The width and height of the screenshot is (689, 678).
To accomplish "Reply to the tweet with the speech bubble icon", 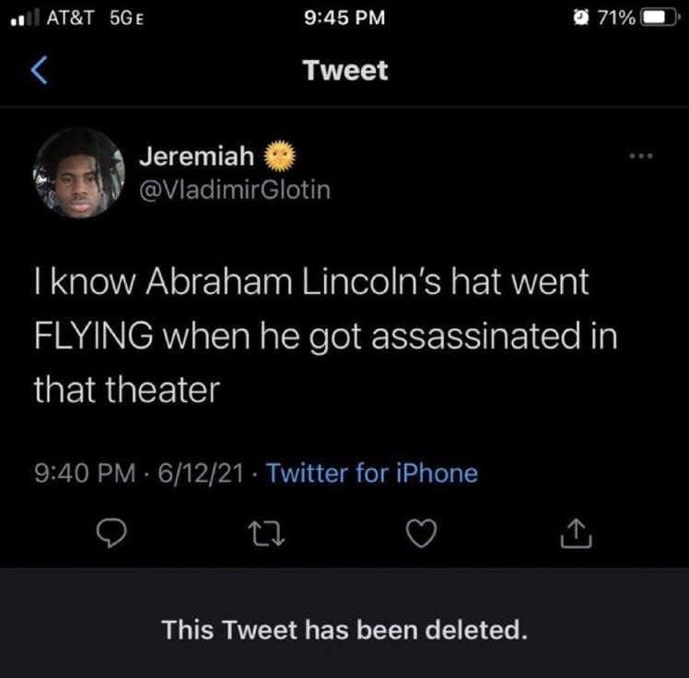I will [x=111, y=532].
